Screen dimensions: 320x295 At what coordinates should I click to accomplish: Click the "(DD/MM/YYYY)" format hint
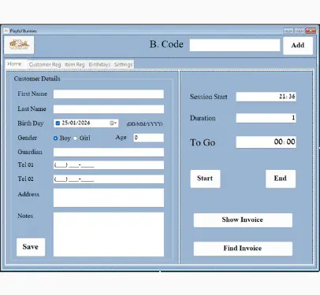[x=144, y=124]
